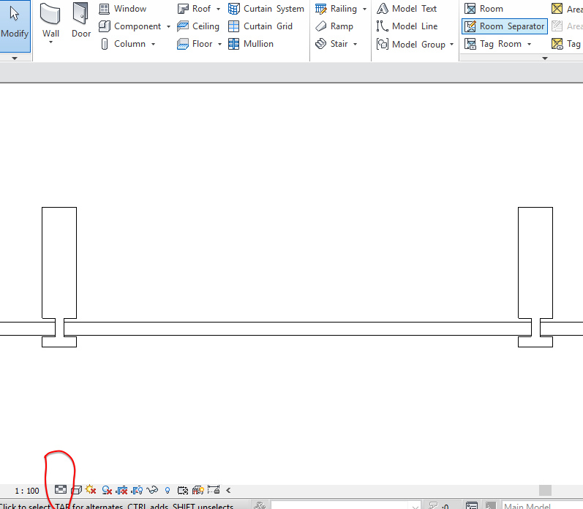Open the Floor dropdown arrow
The height and width of the screenshot is (509, 583).
coord(219,44)
